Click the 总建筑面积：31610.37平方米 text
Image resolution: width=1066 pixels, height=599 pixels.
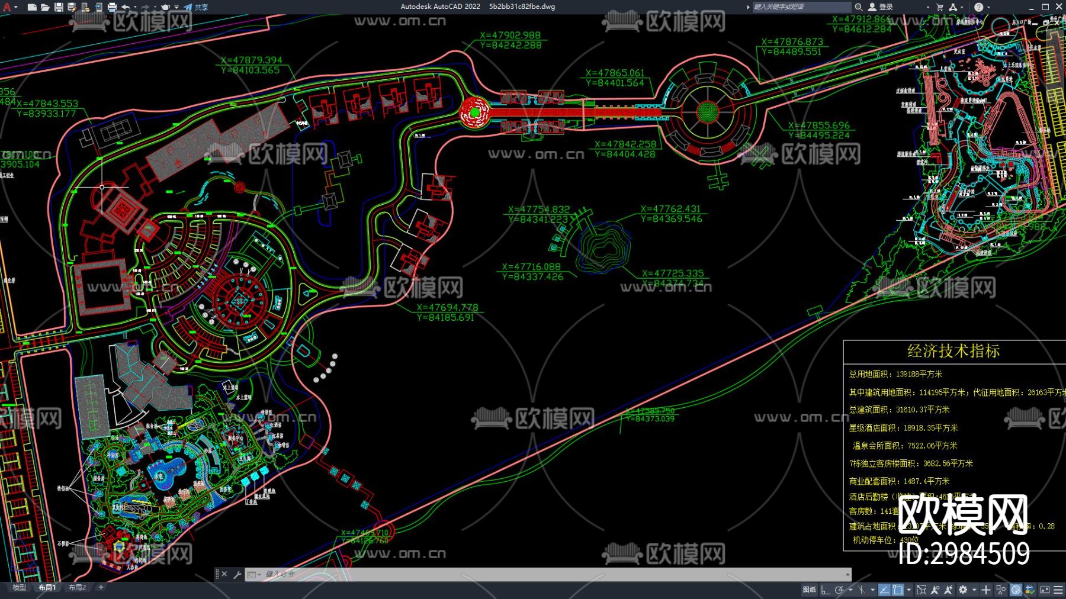tap(899, 410)
